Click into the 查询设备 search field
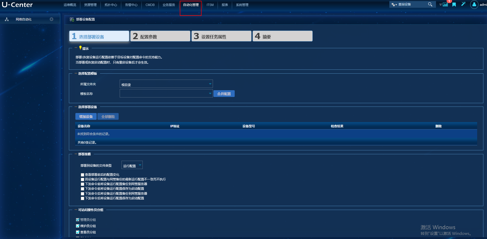487x239 pixels. coord(412,4)
